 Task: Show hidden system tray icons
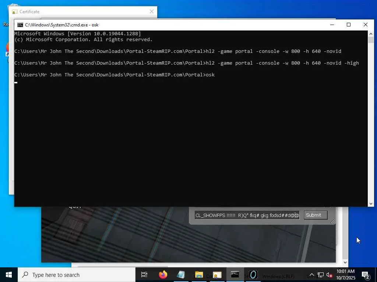(311, 275)
